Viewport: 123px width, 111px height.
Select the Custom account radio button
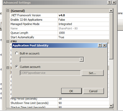pos(17,67)
